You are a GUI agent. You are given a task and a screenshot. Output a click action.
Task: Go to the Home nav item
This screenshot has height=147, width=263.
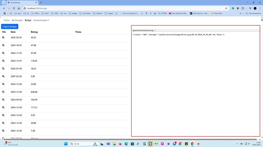pyautogui.click(x=7, y=20)
